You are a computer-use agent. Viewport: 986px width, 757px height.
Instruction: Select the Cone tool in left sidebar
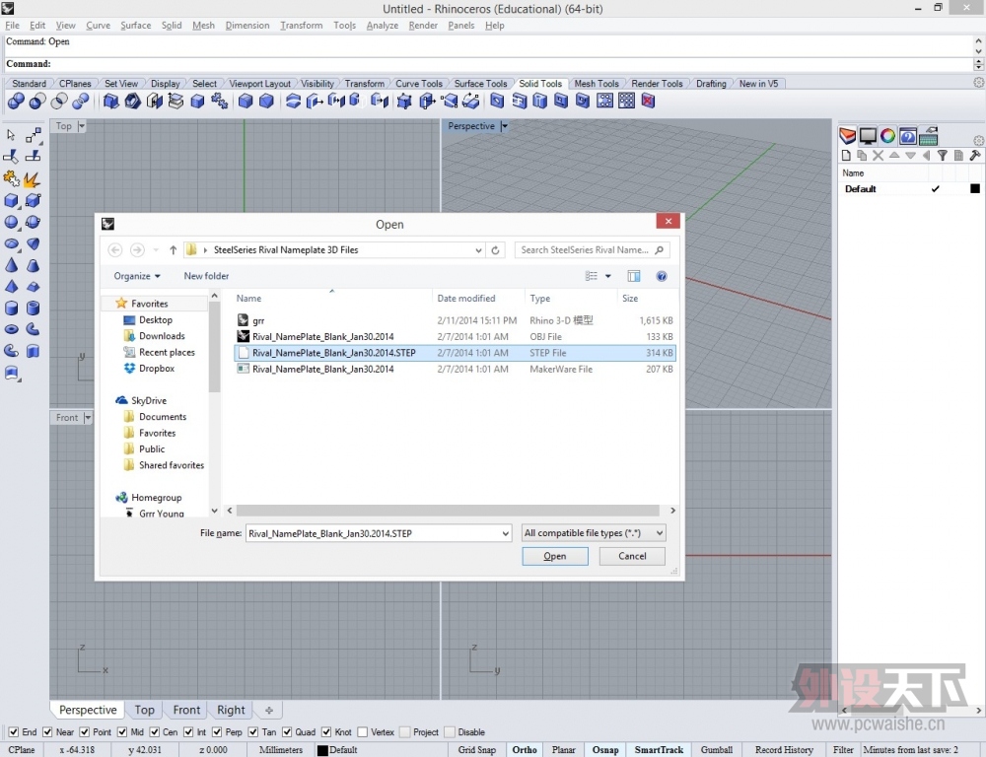[11, 265]
